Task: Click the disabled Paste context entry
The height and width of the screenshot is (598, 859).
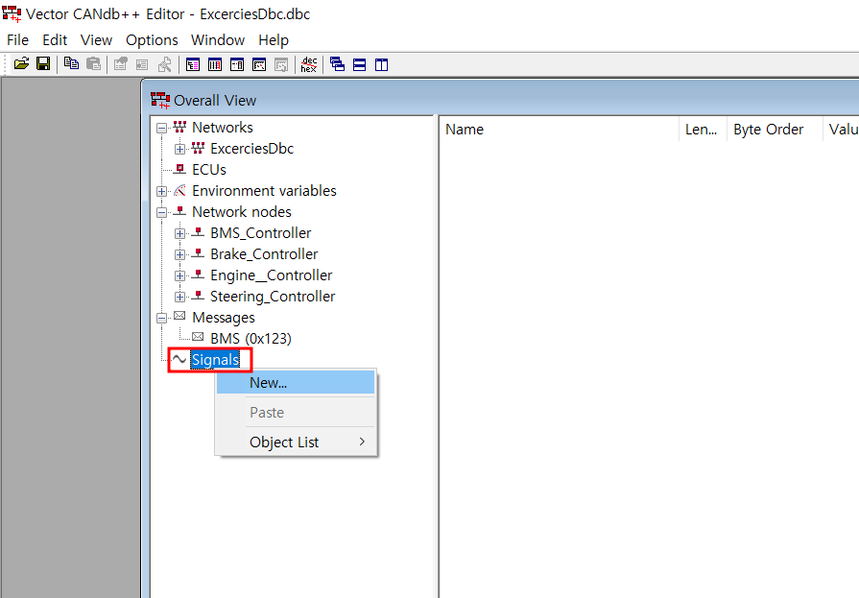Action: click(296, 412)
